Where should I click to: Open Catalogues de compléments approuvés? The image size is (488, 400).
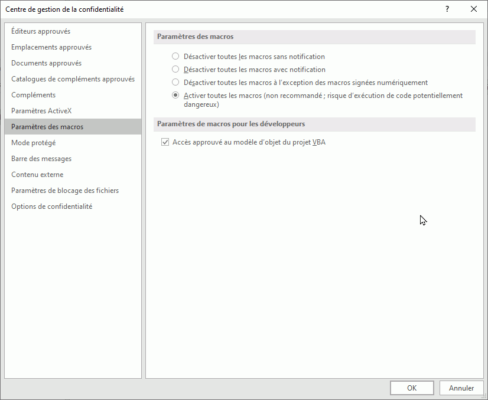point(73,79)
